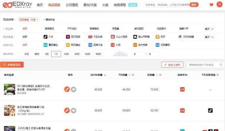Screen dimensions: 225x131
Task: Click TikTok channel icon in 连云港海鲜 row
Action: 210,110
